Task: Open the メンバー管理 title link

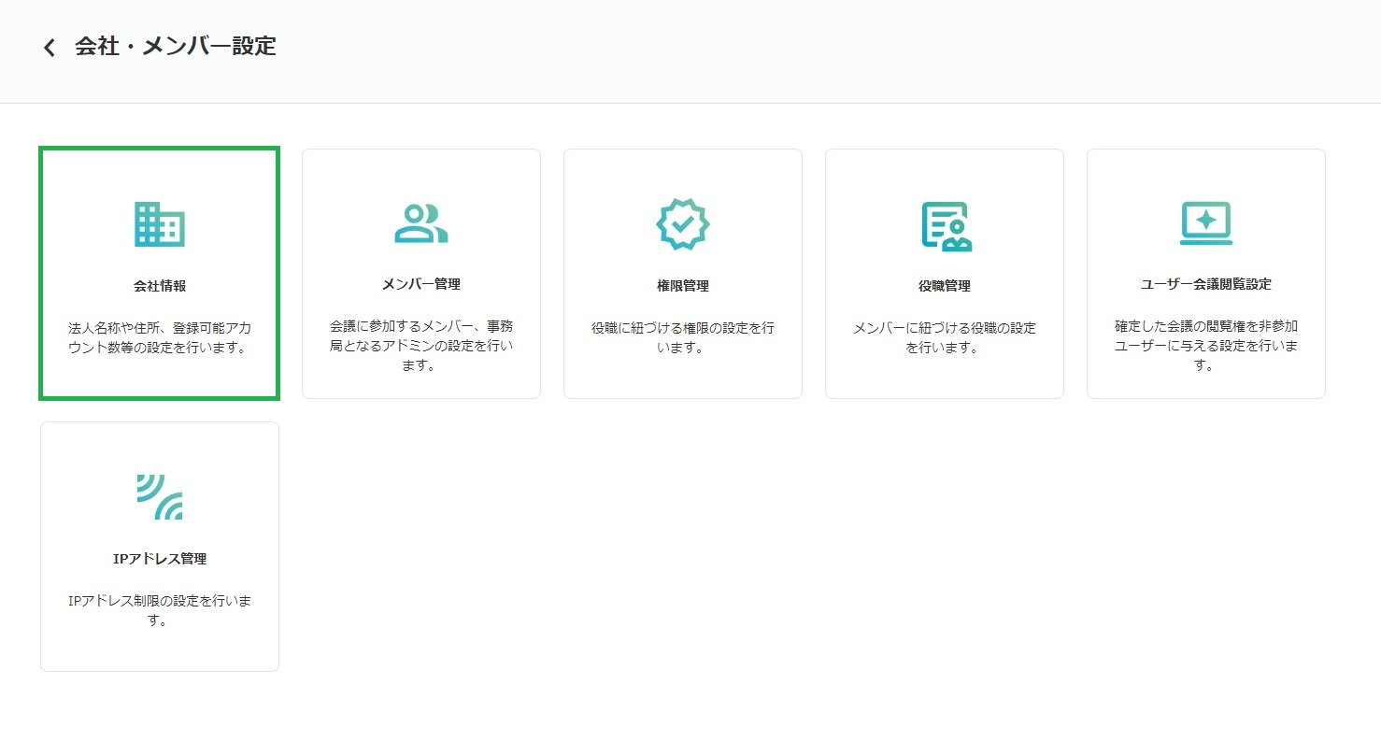Action: point(421,284)
